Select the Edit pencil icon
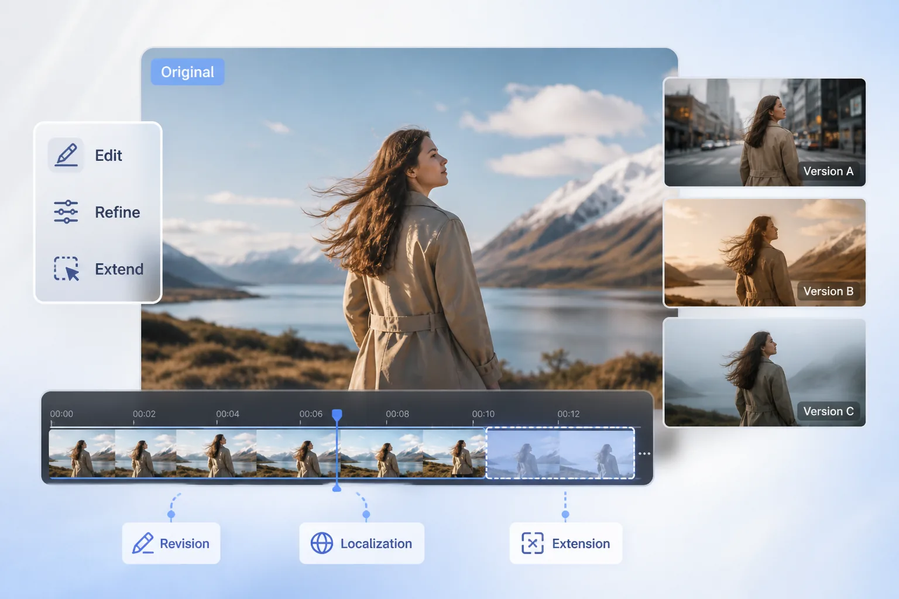Screen dimensions: 899x599 66,155
